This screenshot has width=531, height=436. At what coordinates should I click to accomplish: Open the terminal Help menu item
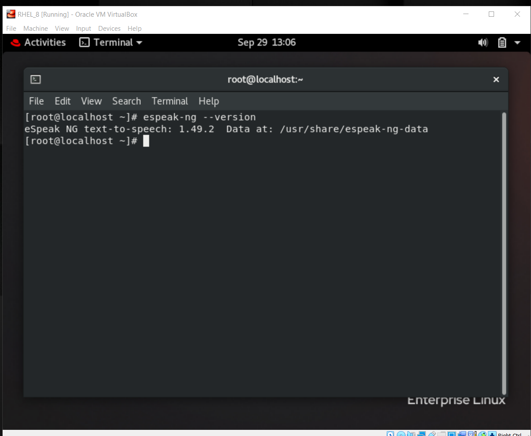209,101
